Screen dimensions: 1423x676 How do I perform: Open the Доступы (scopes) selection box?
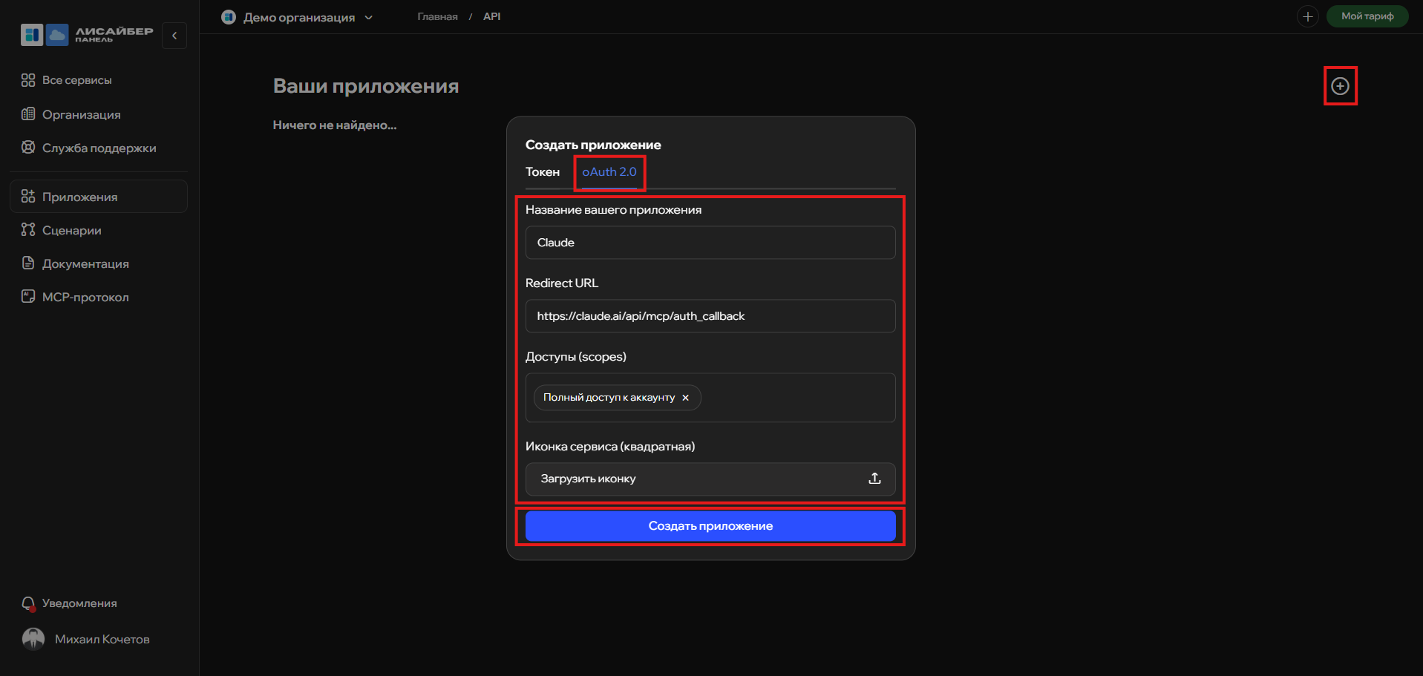[710, 398]
